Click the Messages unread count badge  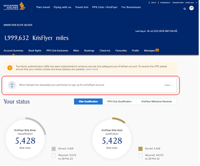pos(157,50)
